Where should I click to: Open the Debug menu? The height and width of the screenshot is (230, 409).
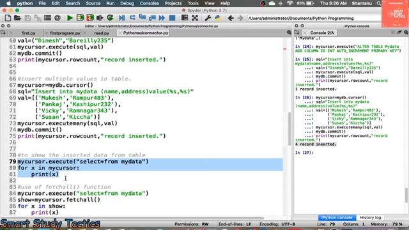(x=127, y=3)
